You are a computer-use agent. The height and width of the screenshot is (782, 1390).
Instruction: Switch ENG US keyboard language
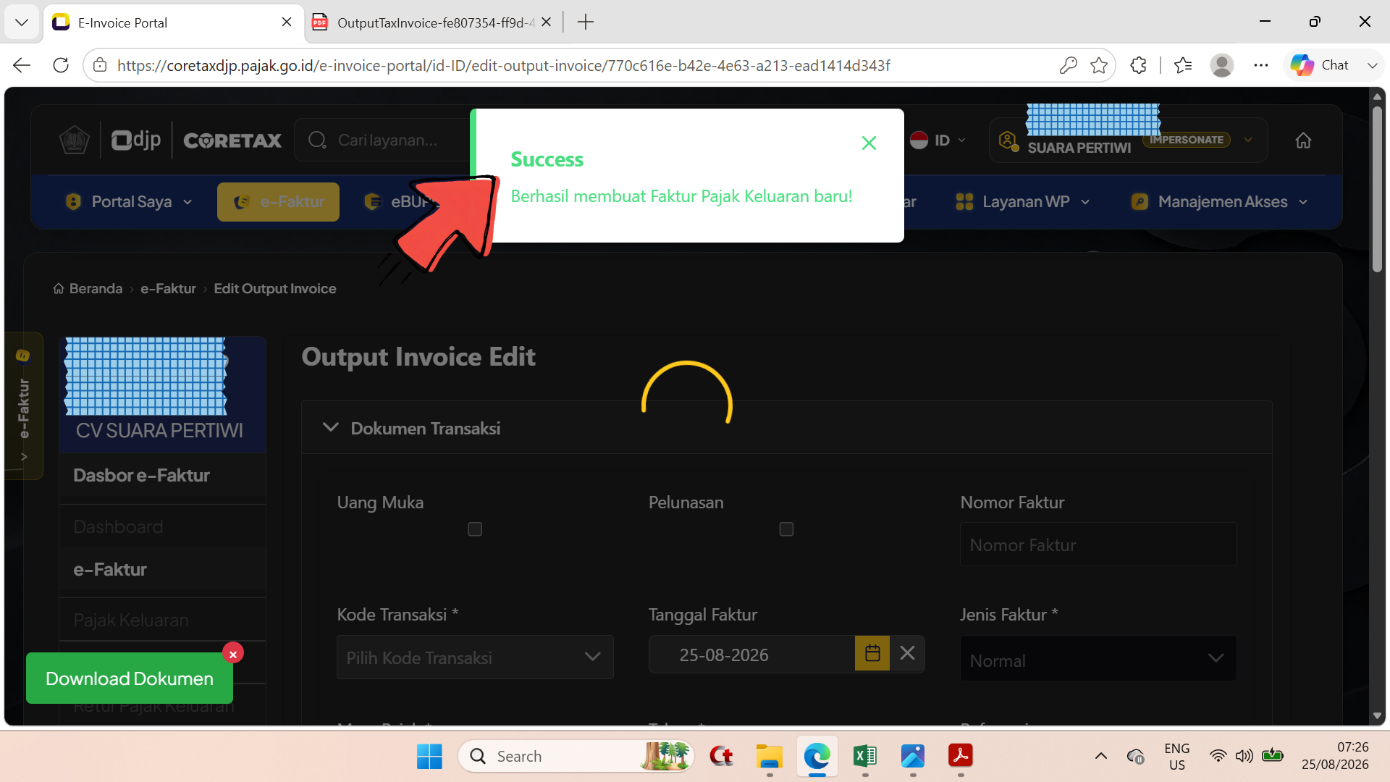tap(1177, 756)
